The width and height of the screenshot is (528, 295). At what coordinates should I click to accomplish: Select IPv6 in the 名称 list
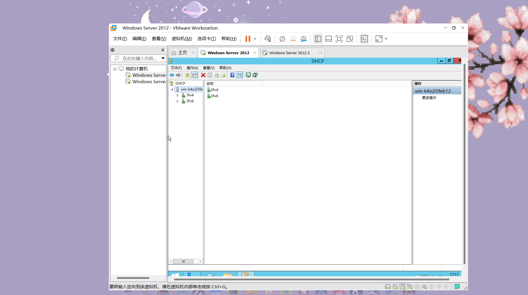click(213, 96)
